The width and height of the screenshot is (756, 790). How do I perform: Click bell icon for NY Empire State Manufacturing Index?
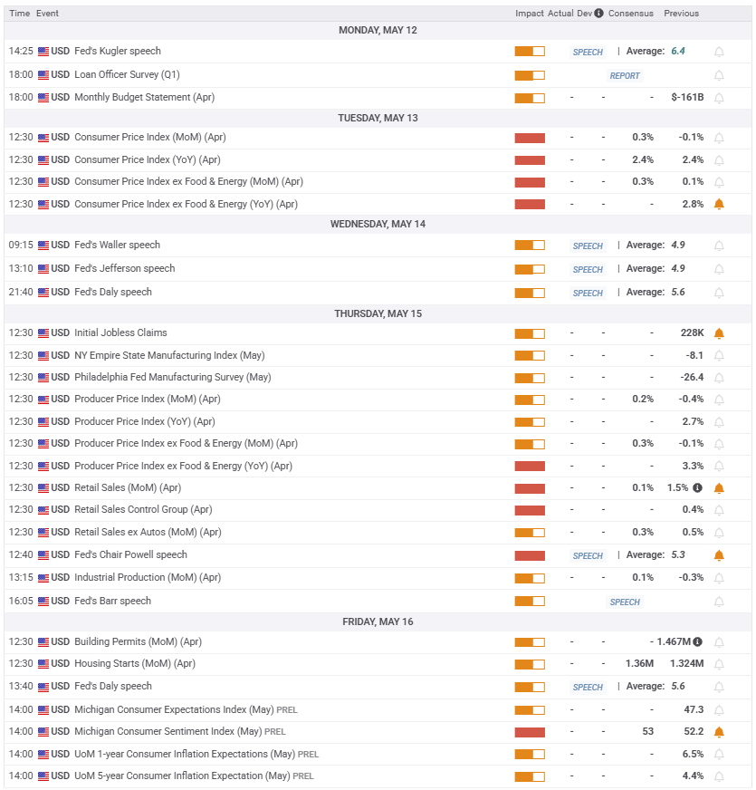click(719, 356)
